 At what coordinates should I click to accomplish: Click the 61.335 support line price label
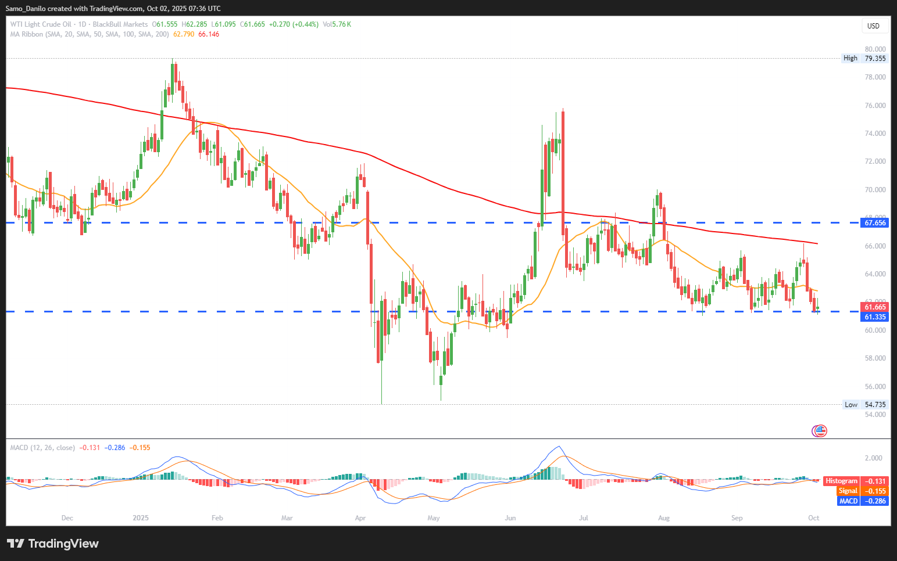click(875, 317)
